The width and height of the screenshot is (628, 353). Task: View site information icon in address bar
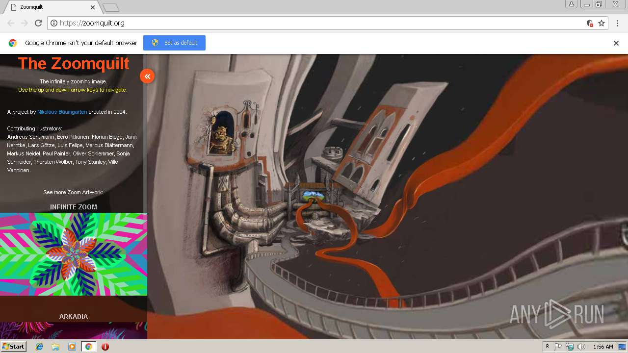coord(54,23)
